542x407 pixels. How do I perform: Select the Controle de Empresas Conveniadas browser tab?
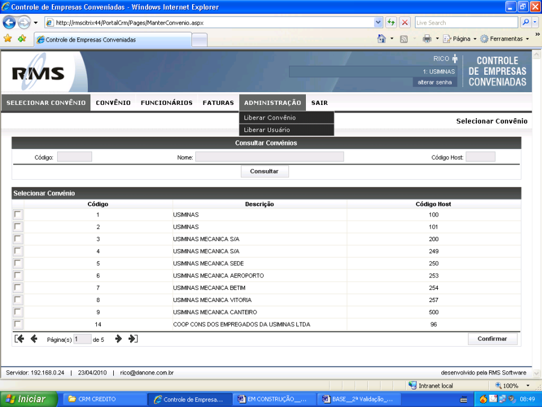click(x=113, y=40)
